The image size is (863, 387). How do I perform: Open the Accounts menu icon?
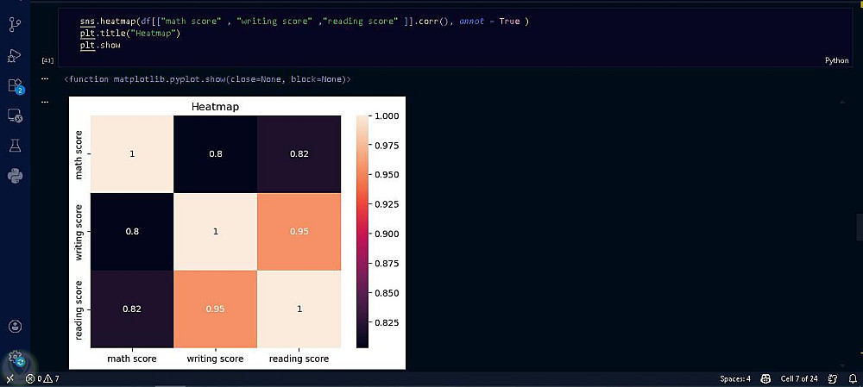pyautogui.click(x=15, y=326)
